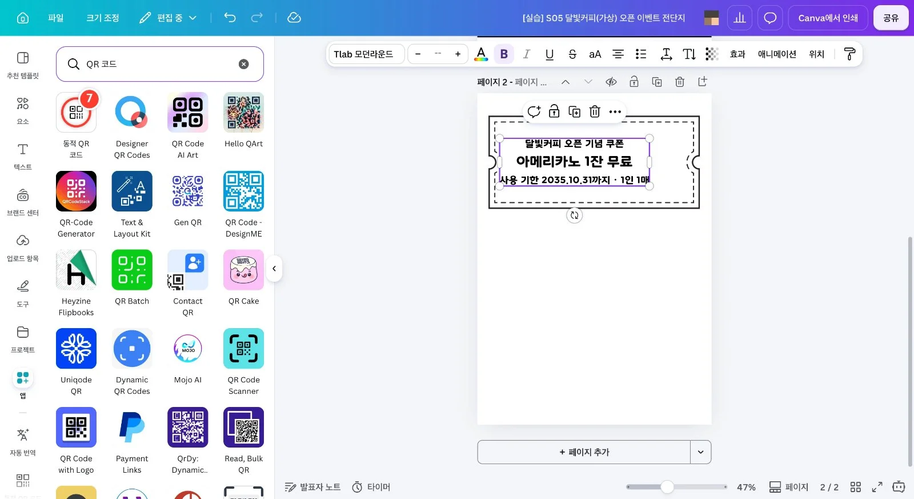This screenshot has width=914, height=499.
Task: Expand the 편집 중 mode dropdown
Action: click(x=169, y=18)
